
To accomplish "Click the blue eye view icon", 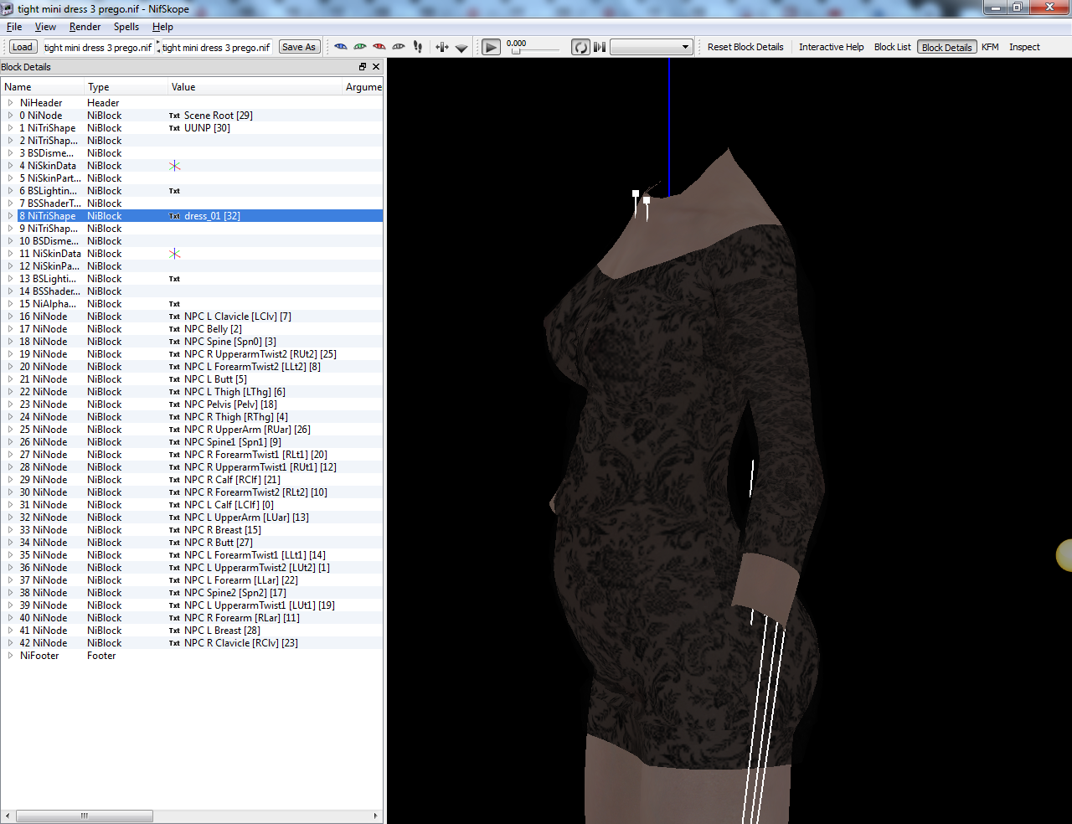I will click(x=341, y=47).
